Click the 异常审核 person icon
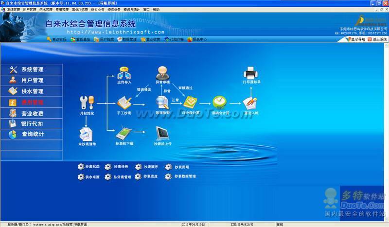 tap(162, 73)
